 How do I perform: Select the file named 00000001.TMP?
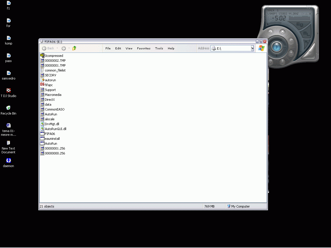(x=55, y=65)
